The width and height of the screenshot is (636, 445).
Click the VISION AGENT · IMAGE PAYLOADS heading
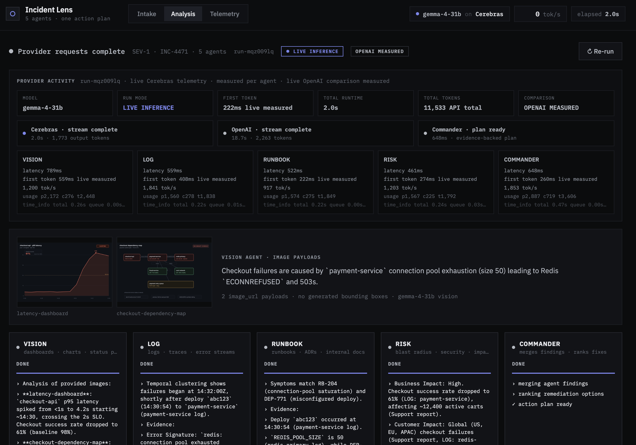[271, 257]
